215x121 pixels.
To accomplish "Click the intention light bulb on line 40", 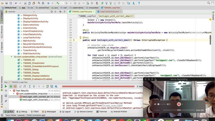I will coord(80,37).
